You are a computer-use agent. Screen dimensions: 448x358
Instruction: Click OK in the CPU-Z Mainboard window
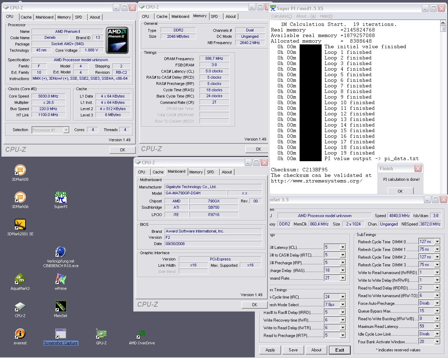254,305
